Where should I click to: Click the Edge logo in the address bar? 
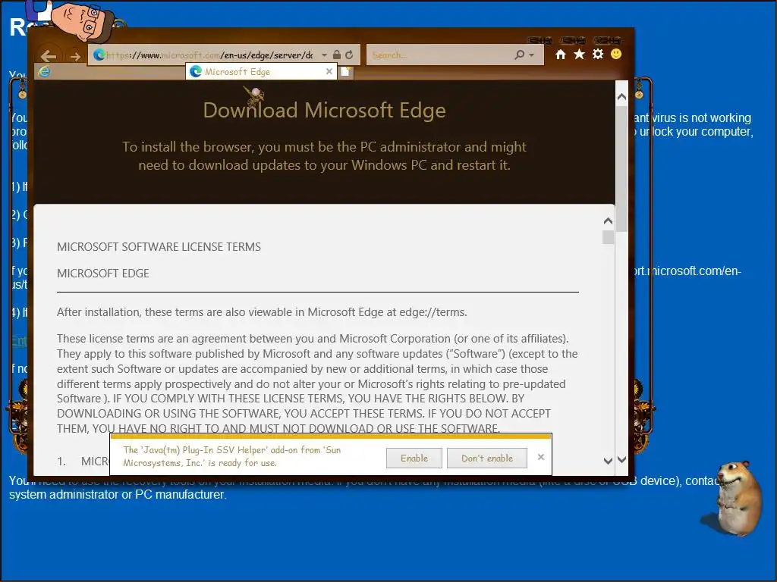(99, 55)
